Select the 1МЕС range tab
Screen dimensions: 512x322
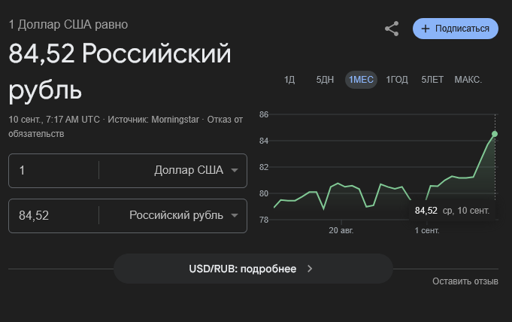click(x=361, y=80)
